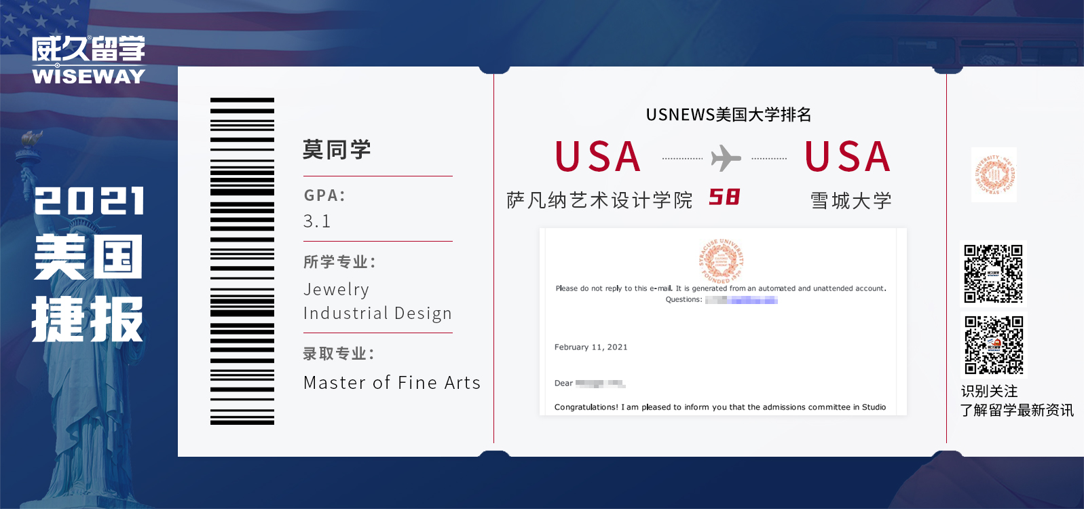Click the GPA value 3.1

click(317, 221)
